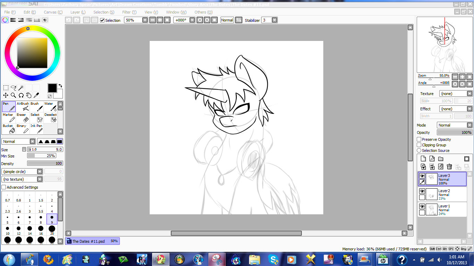Click the Redo arrow in the toolbar
This screenshot has width=474, height=266.
tap(76, 20)
